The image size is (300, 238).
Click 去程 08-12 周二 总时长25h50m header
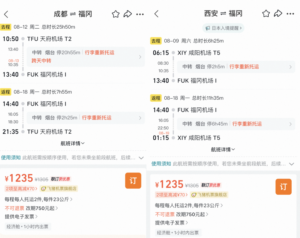pos(38,27)
